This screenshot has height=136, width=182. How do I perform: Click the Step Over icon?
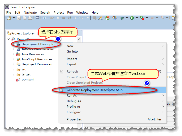click(x=81, y=18)
